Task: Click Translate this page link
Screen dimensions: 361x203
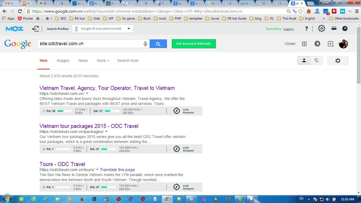Action: point(117,170)
